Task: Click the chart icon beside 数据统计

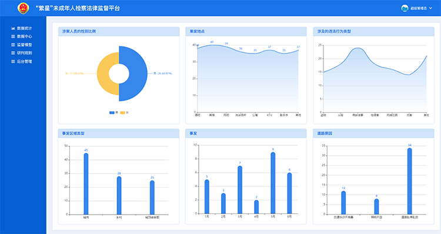Action: pyautogui.click(x=13, y=28)
